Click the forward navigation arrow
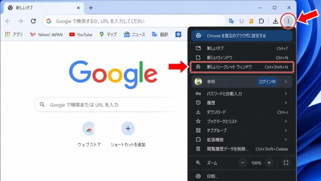321x181 pixels. [x=21, y=21]
